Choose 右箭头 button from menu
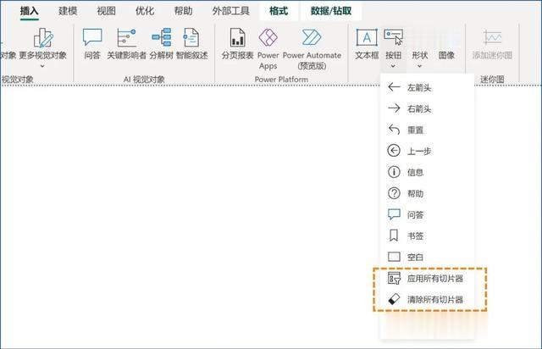 [427, 108]
